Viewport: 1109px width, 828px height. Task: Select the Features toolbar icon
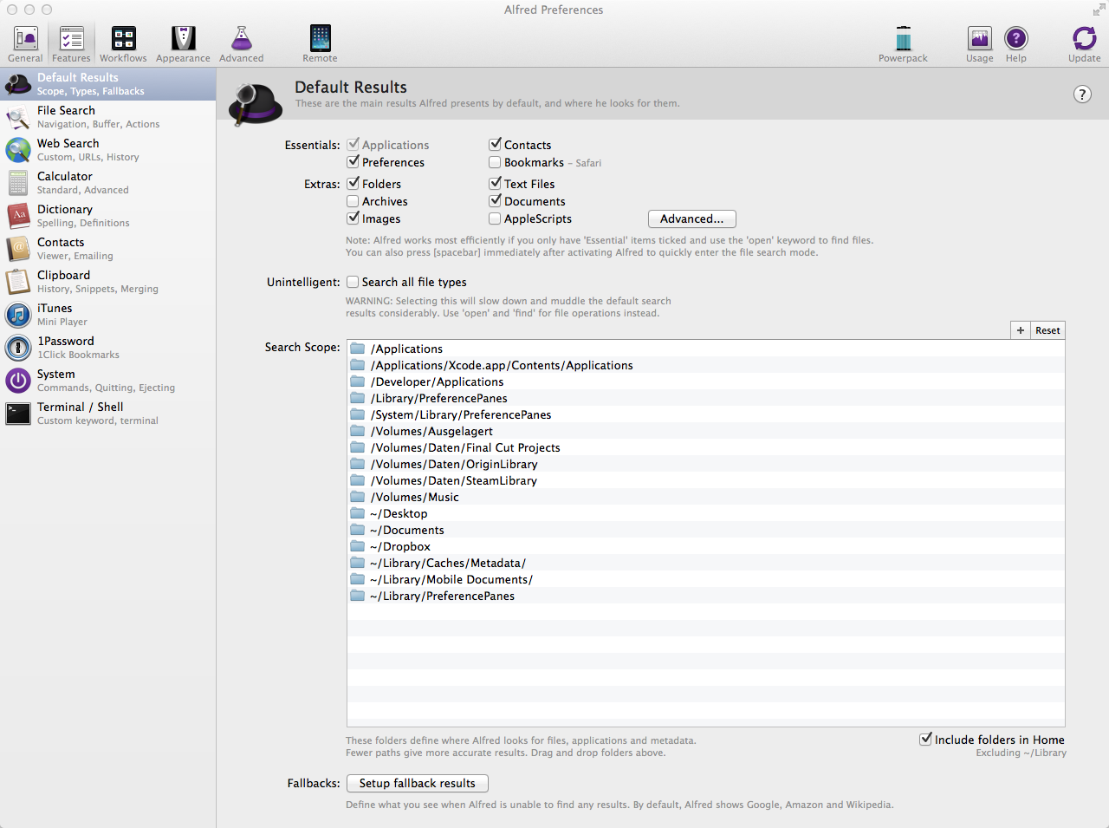pos(71,39)
